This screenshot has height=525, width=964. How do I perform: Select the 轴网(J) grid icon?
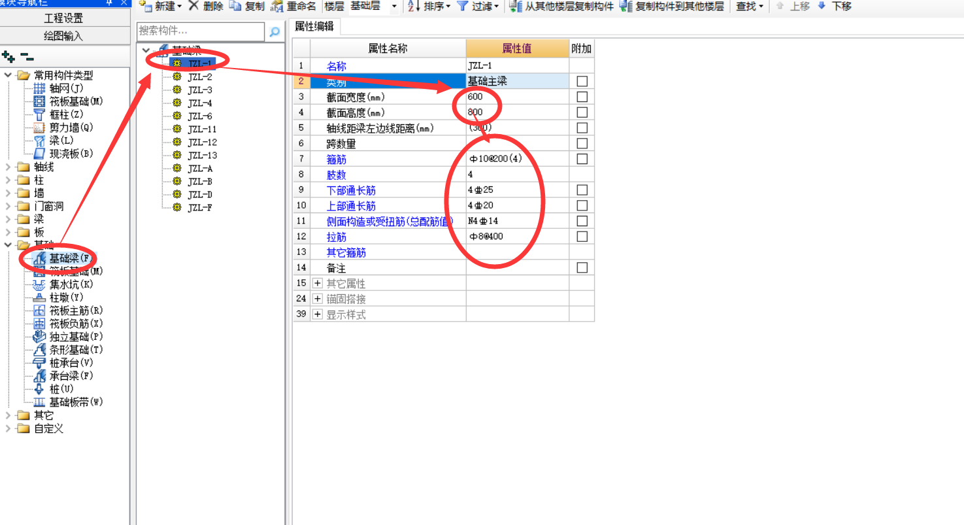(39, 89)
